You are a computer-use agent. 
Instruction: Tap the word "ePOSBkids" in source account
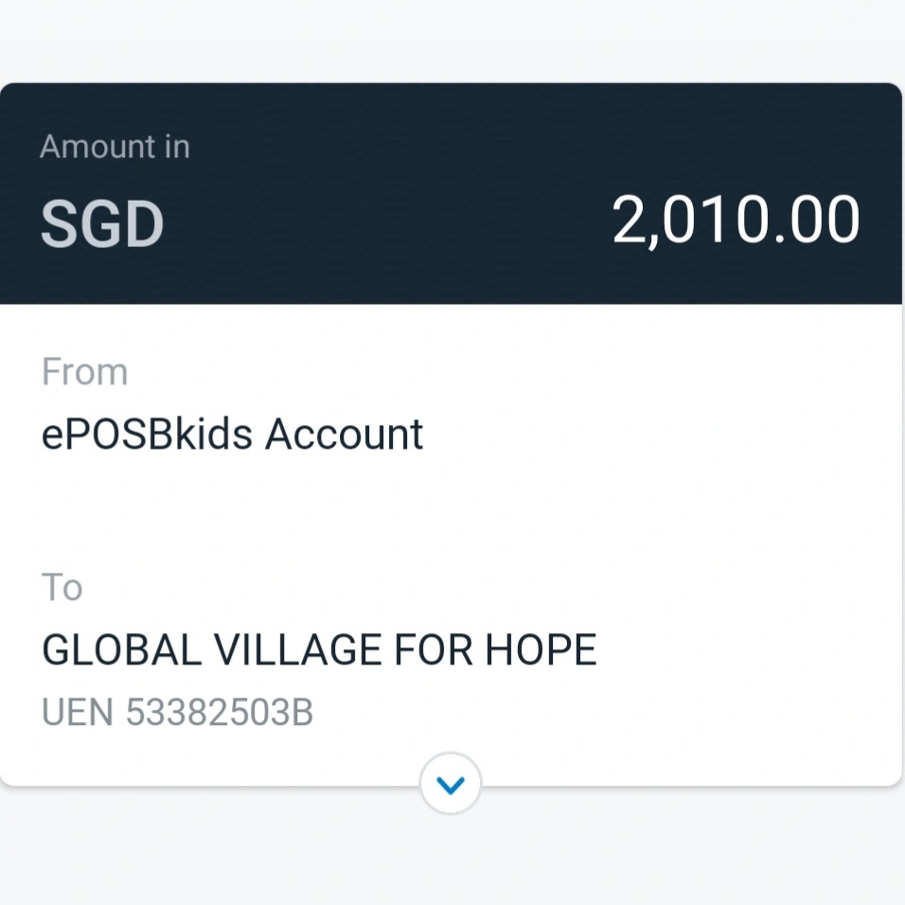(147, 435)
